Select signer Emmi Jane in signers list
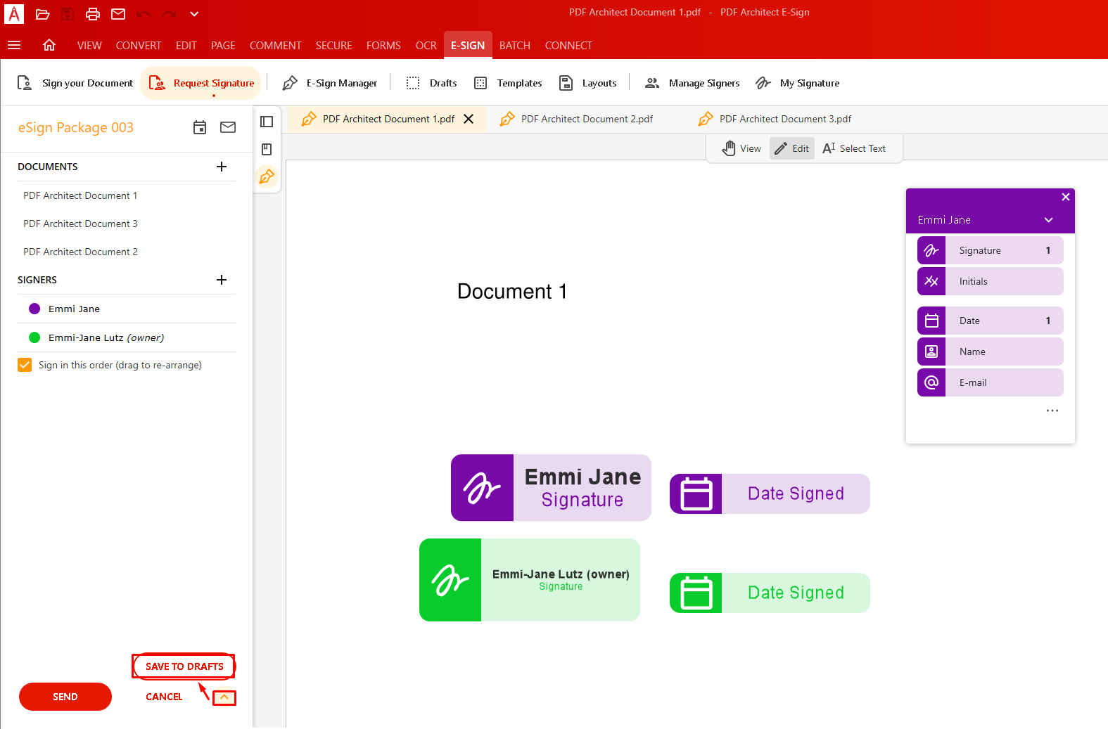1108x729 pixels. pyautogui.click(x=74, y=309)
